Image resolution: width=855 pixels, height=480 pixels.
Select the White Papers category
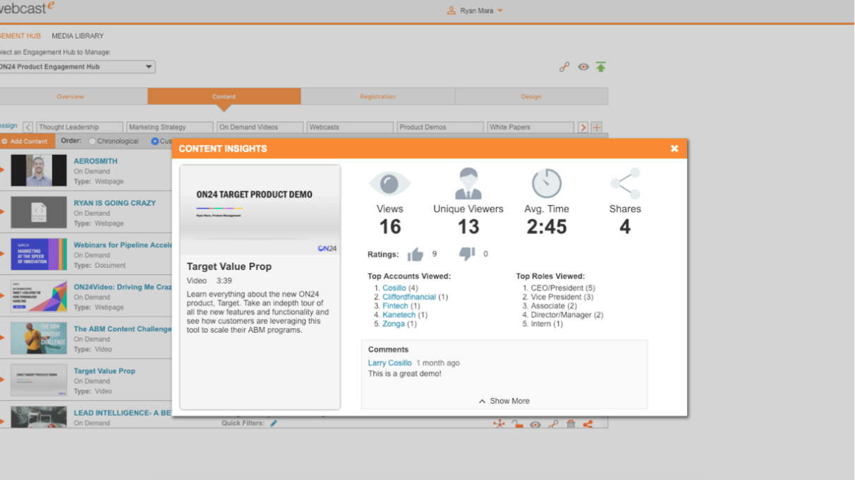coord(530,128)
